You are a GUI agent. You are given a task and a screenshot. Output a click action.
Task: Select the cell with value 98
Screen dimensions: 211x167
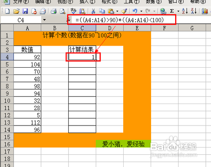click(x=27, y=86)
